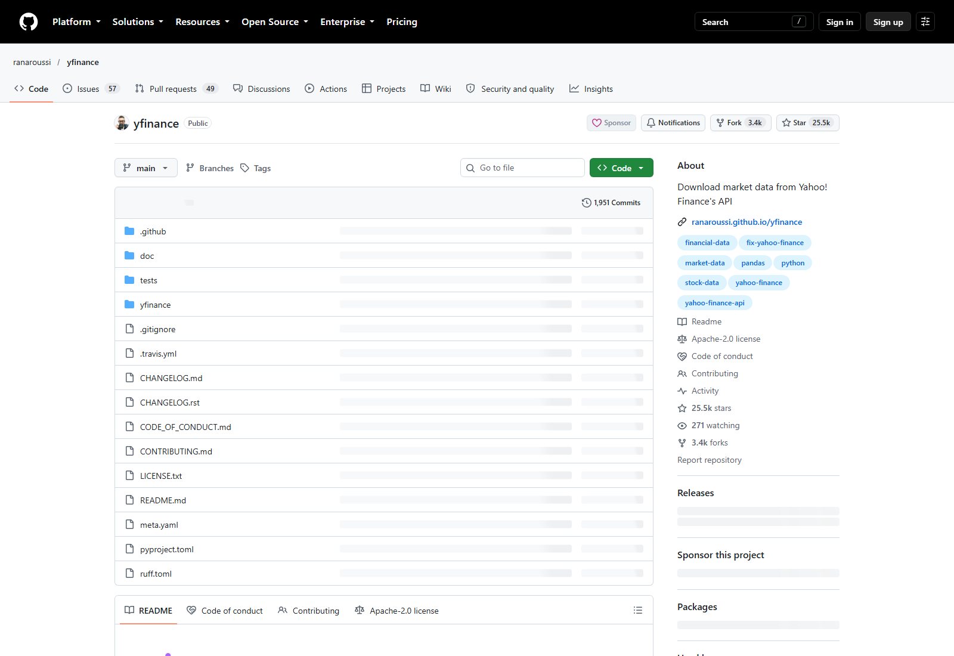Open the header settings icon beside Sign up
Viewport: 954px width, 656px height.
pyautogui.click(x=925, y=22)
